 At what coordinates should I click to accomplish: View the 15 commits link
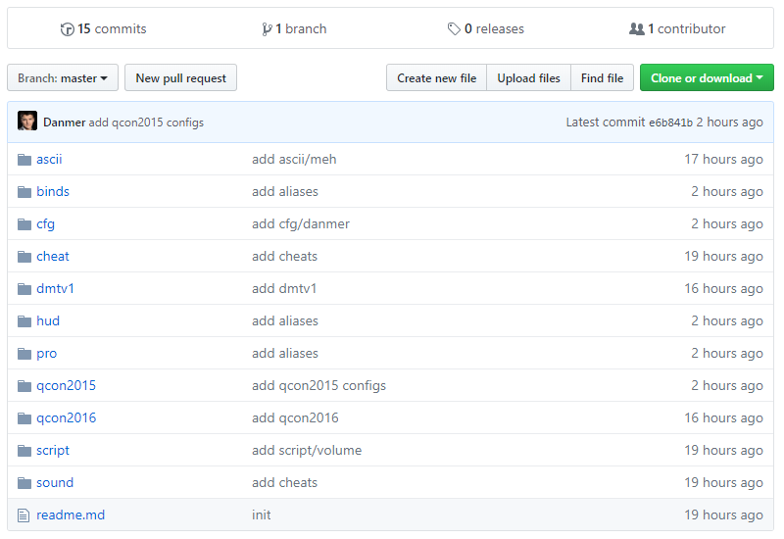coord(111,29)
